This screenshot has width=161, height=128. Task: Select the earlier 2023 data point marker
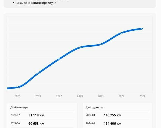point(80,47)
